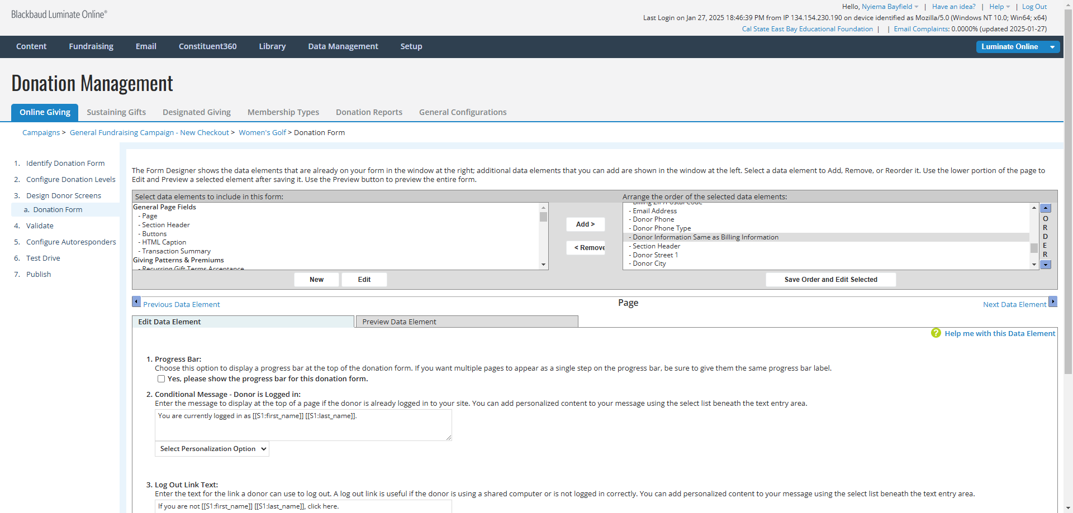Switch to Membership Types tab

click(x=283, y=112)
